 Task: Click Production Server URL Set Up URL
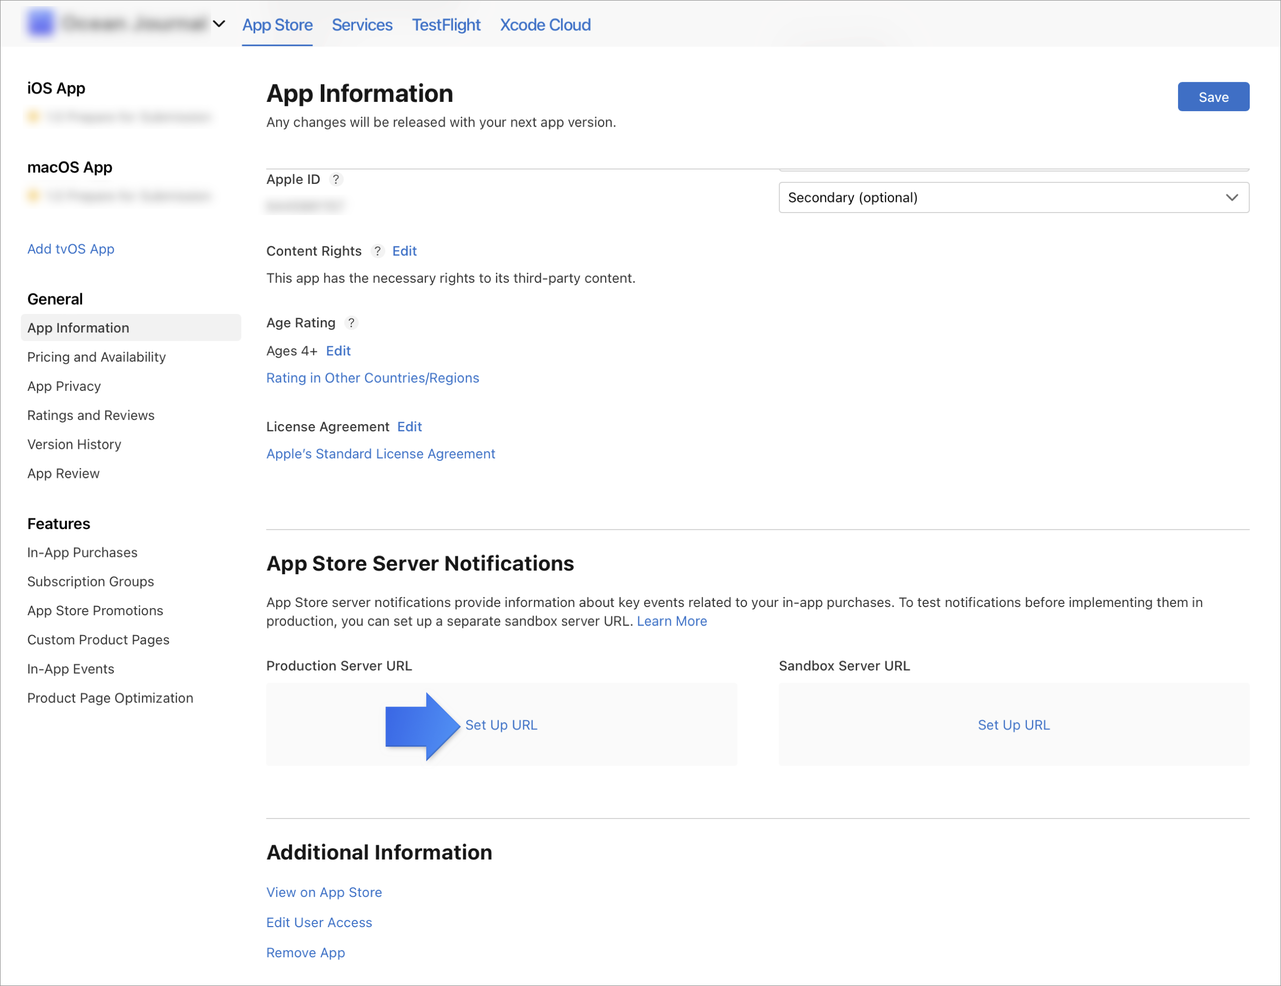pos(500,724)
